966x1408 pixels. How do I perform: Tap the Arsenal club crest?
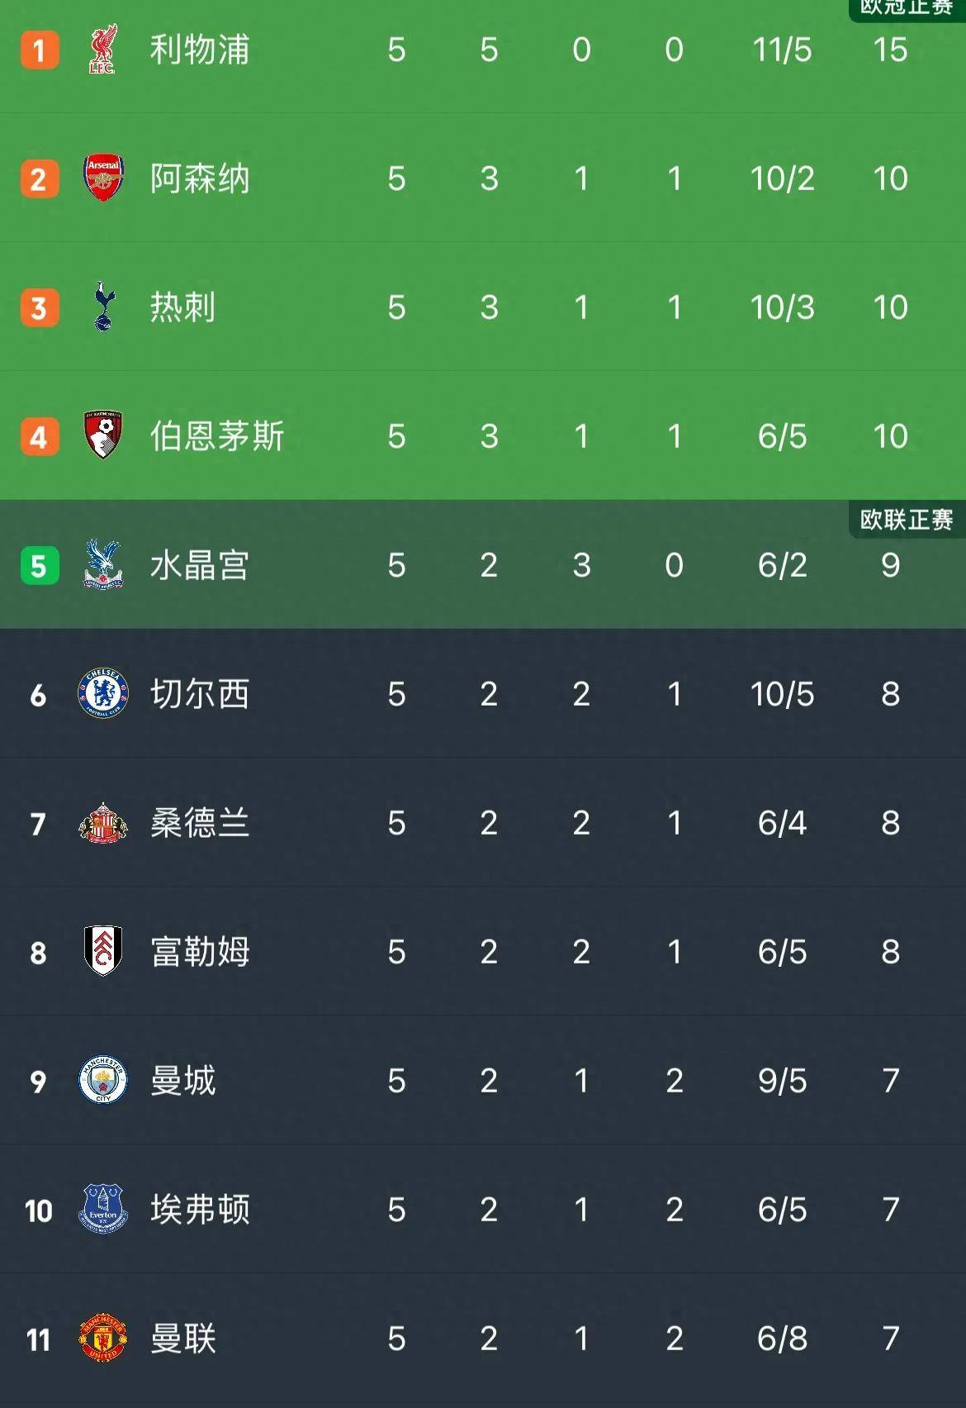(x=103, y=178)
